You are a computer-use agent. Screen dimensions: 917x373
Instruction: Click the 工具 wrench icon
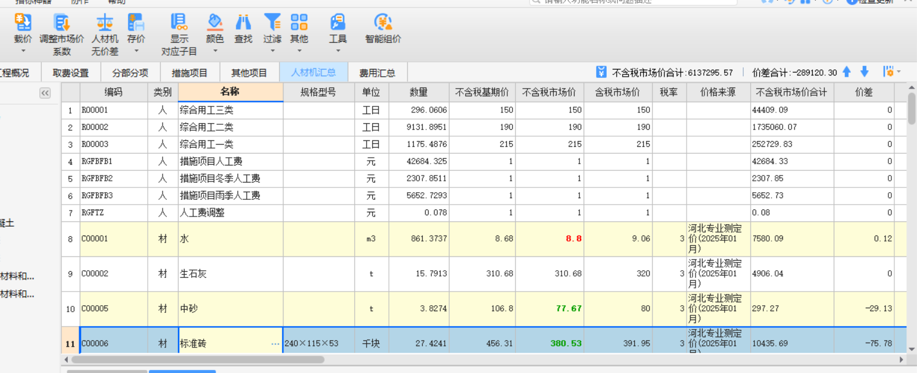(x=338, y=23)
